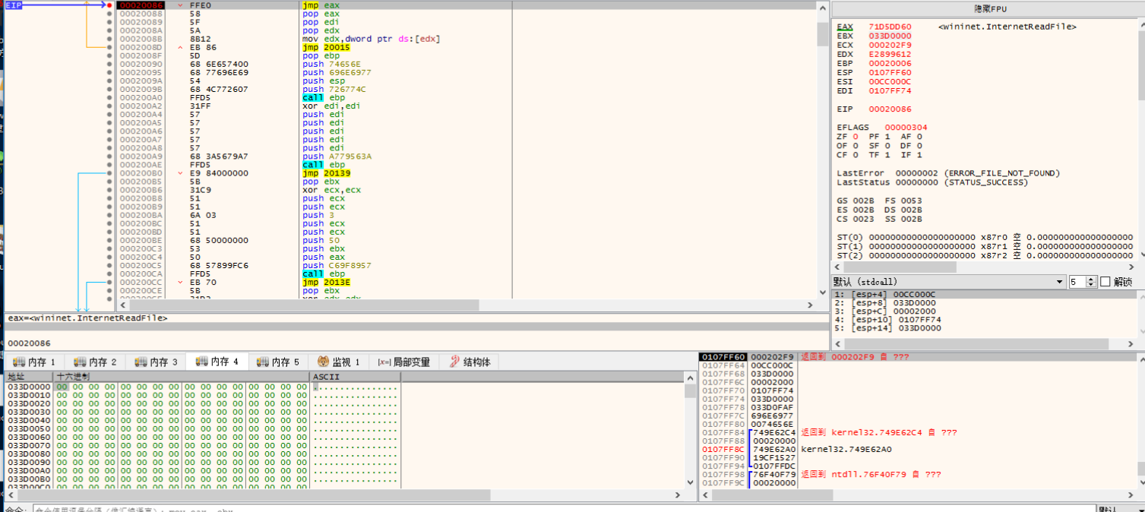This screenshot has width=1145, height=512.
Task: Click the 结构体 tab icon
Action: [454, 362]
